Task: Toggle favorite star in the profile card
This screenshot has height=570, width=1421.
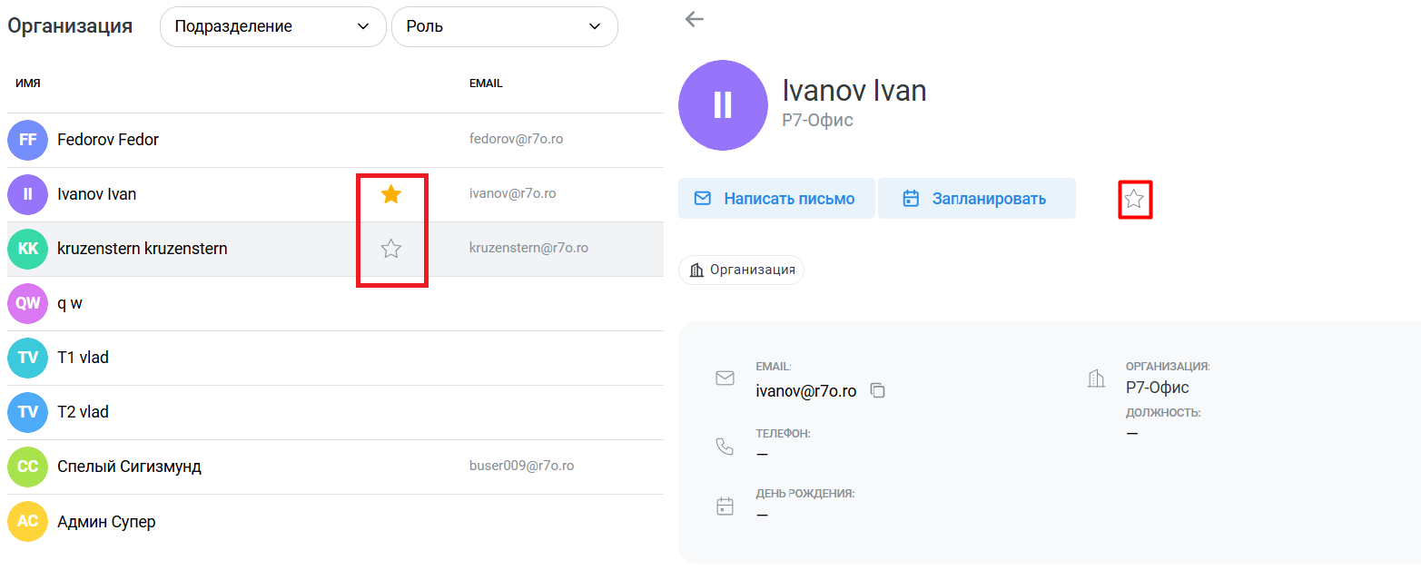Action: point(1134,199)
